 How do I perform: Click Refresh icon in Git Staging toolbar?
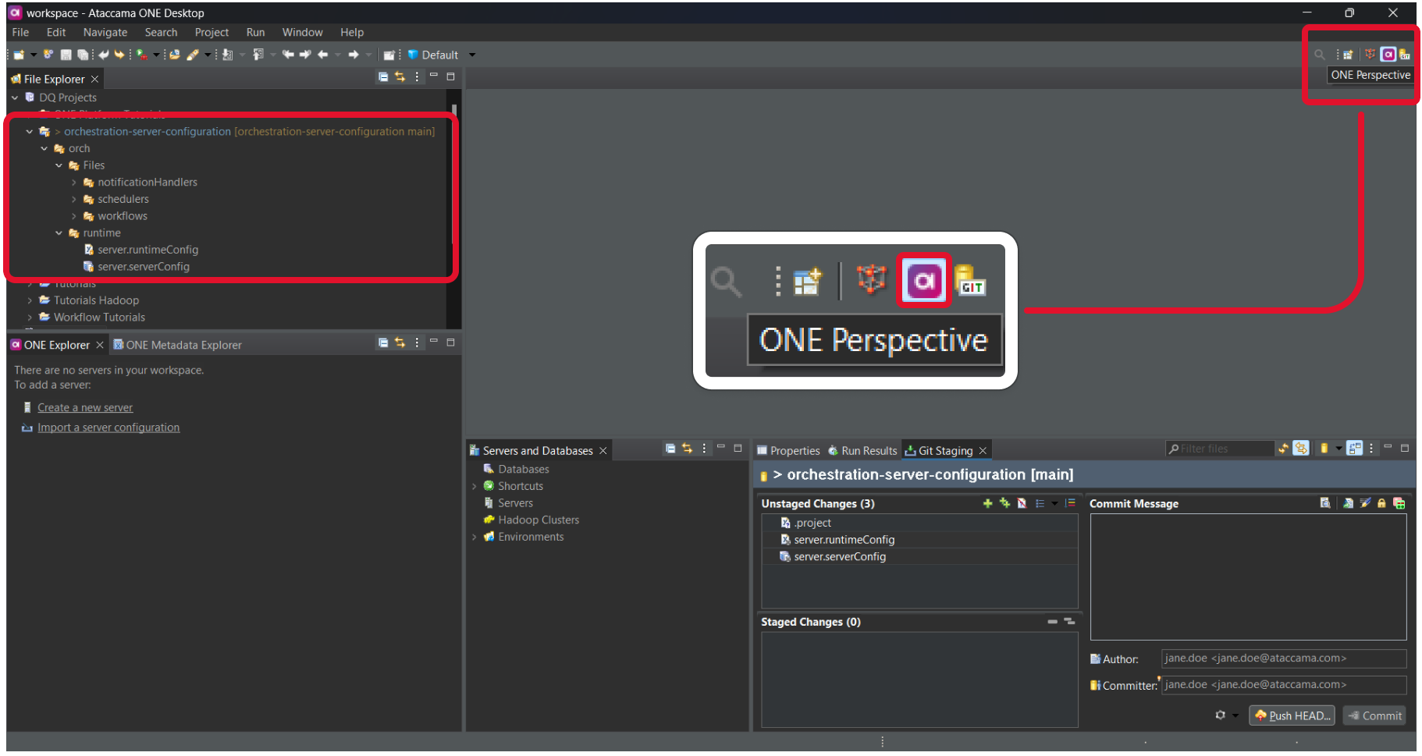coord(1283,449)
